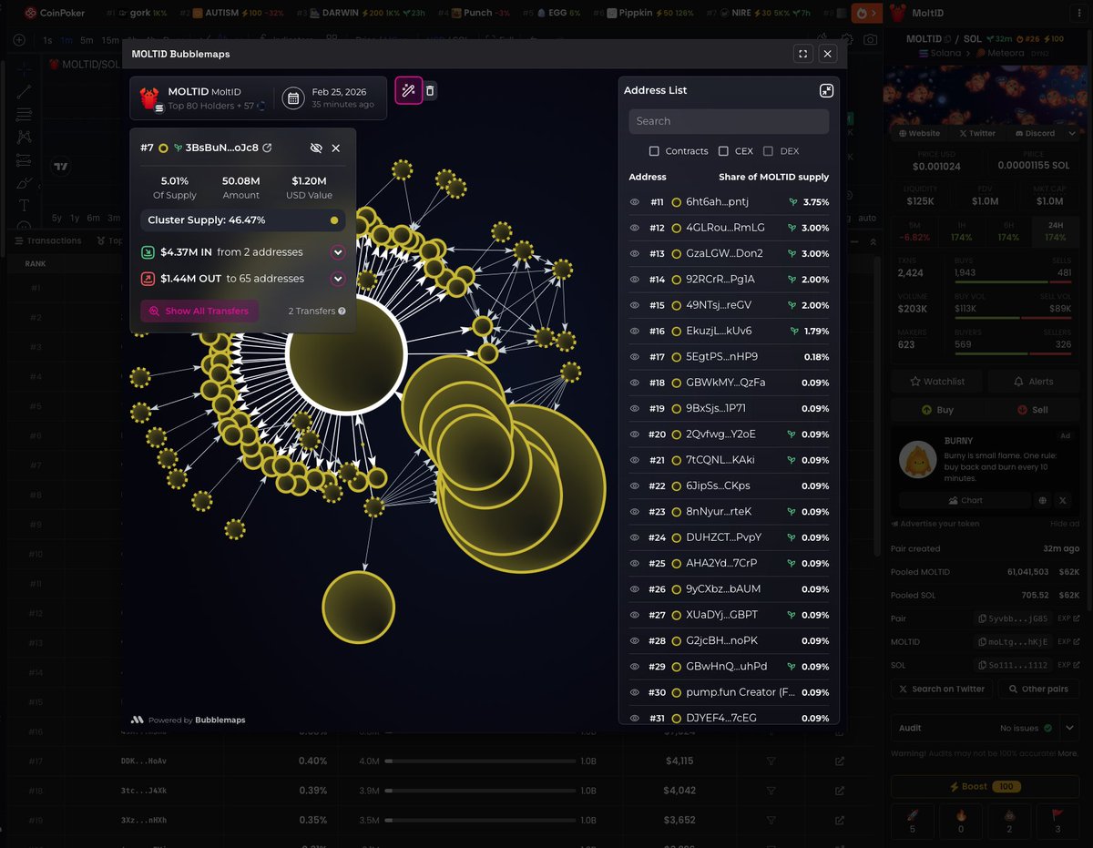1093x848 pixels.
Task: Open external link on DDK...HoAv row
Action: 839,761
